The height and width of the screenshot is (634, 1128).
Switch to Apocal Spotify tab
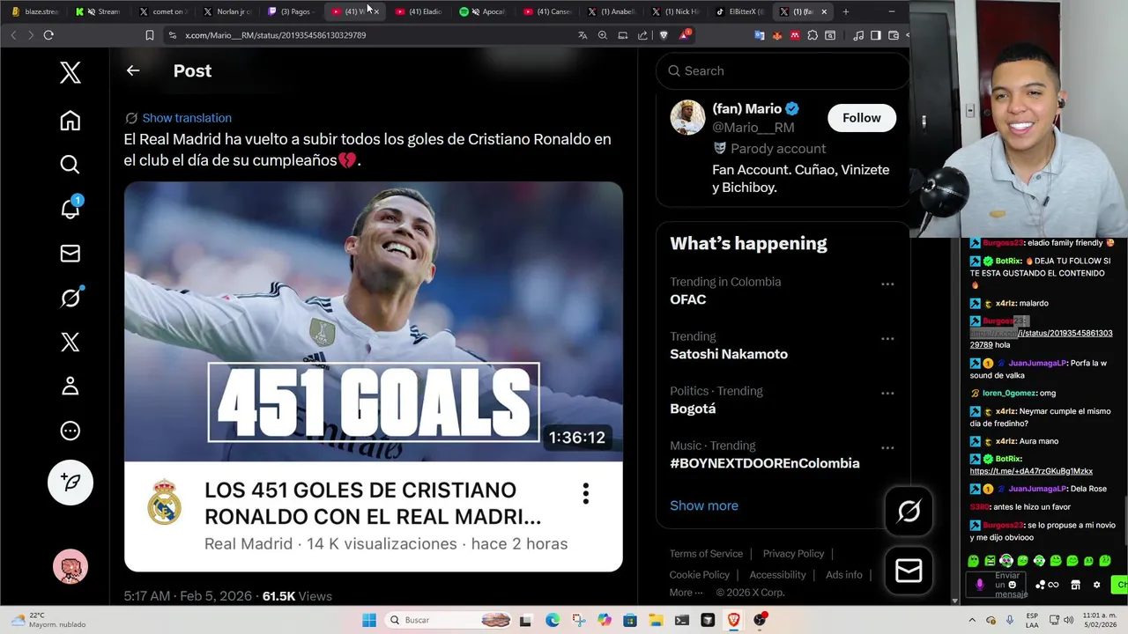[484, 11]
